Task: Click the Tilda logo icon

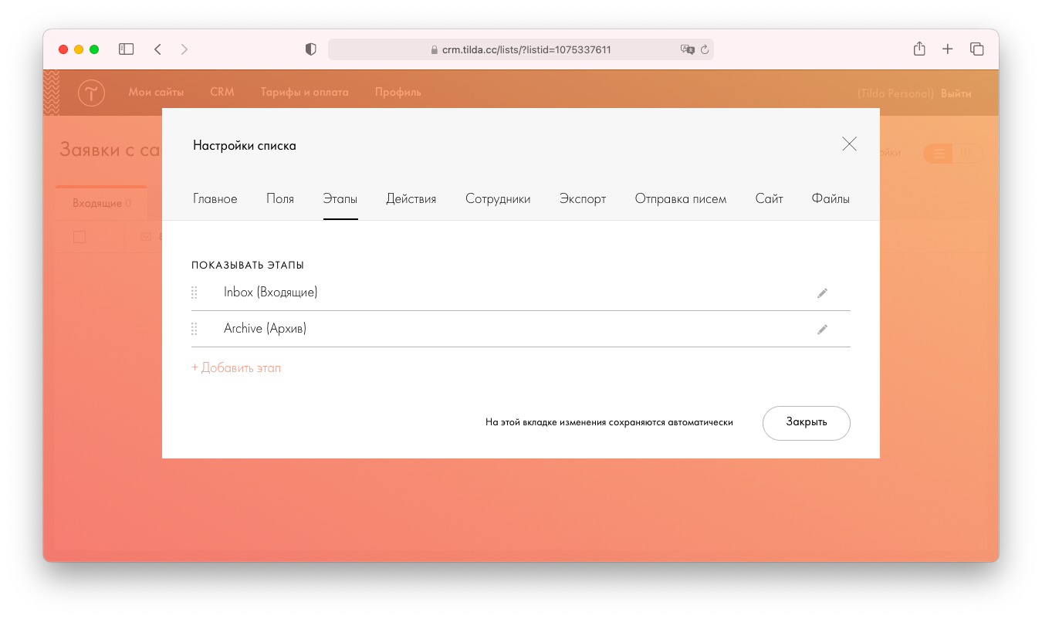Action: tap(91, 93)
